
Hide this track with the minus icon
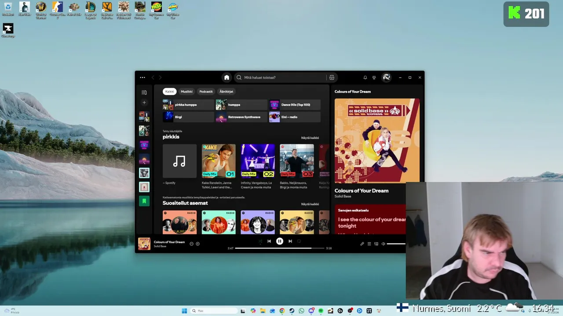191,244
